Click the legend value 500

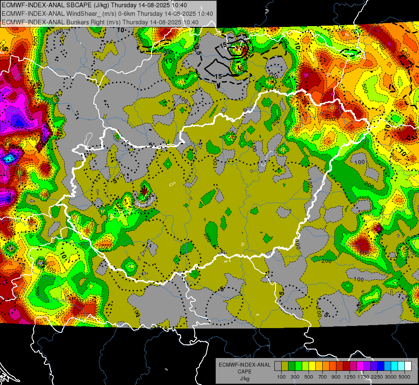[309, 377]
